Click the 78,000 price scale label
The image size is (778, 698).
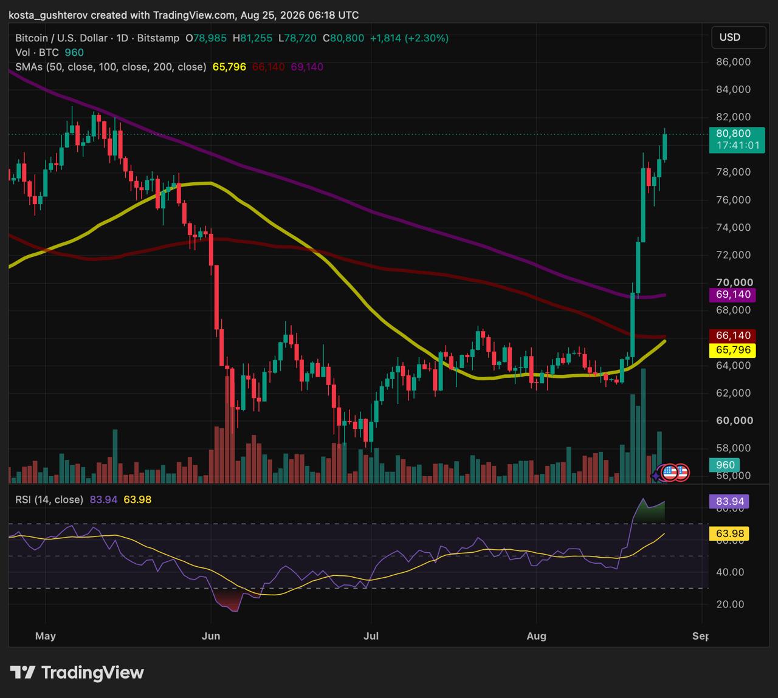coord(734,172)
